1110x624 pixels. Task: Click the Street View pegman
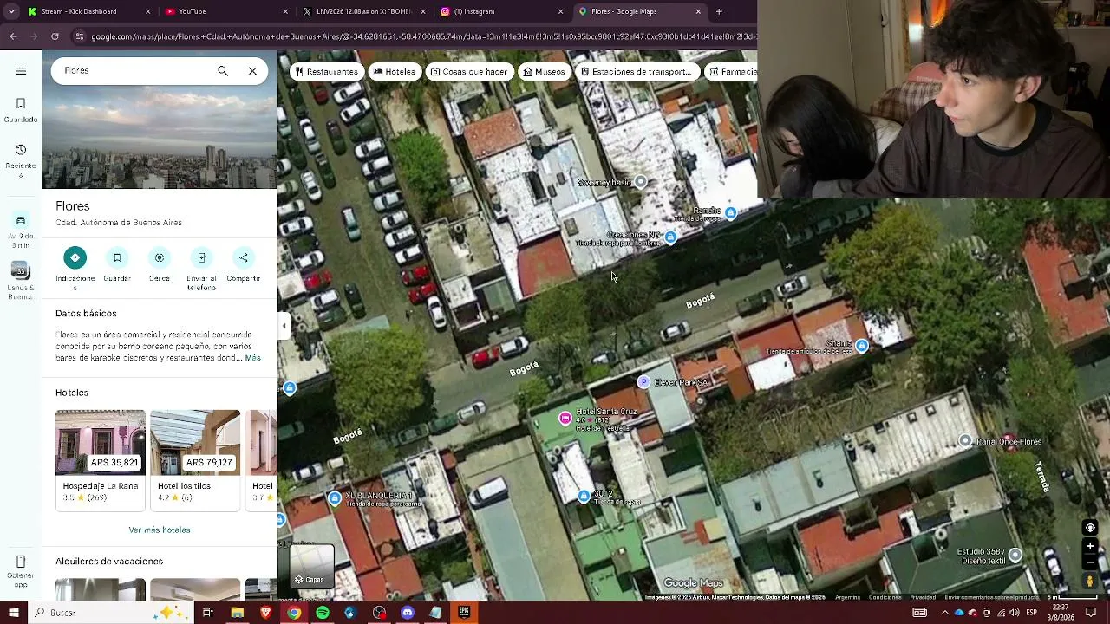pyautogui.click(x=1090, y=582)
